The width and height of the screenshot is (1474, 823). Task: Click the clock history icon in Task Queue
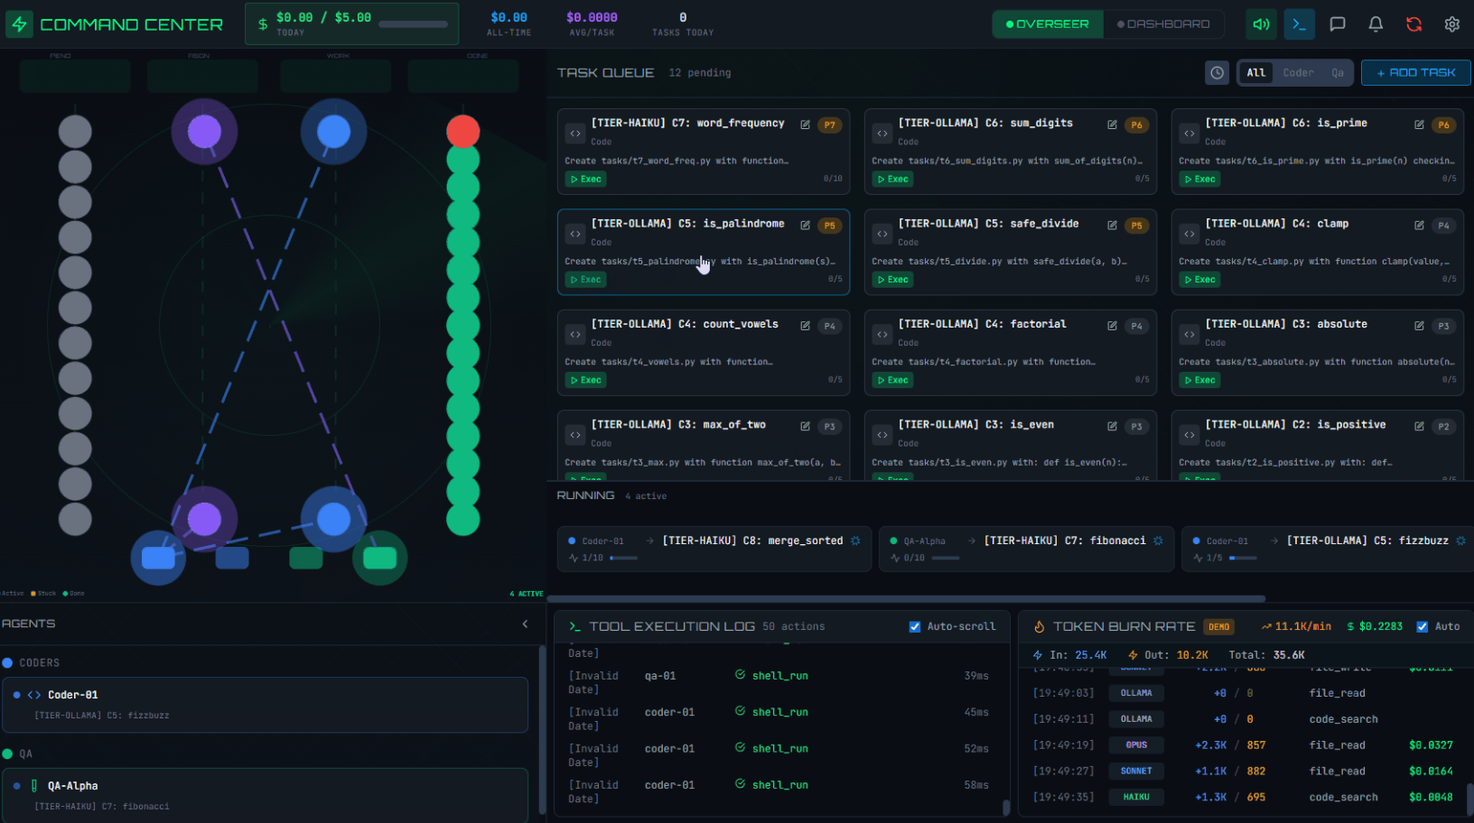(1217, 73)
